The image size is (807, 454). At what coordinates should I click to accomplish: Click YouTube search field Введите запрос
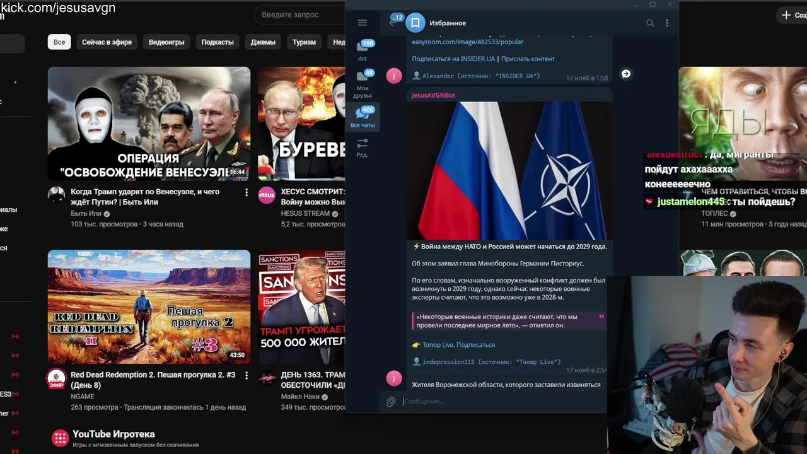pos(299,15)
